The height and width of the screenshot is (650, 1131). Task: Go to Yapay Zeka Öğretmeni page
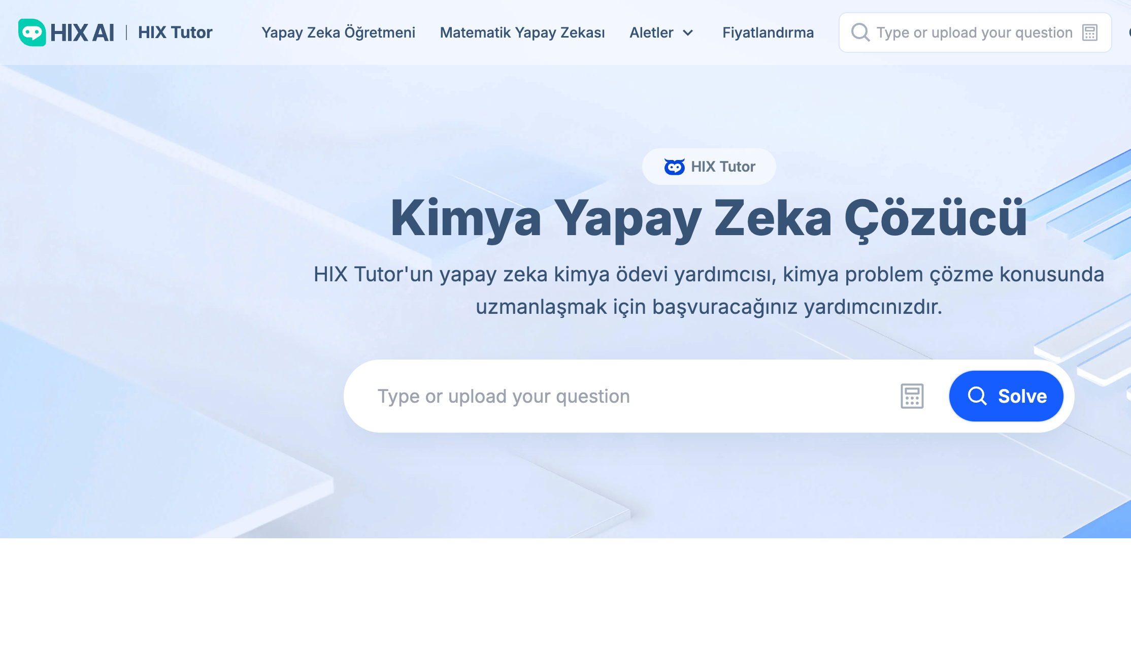coord(338,32)
